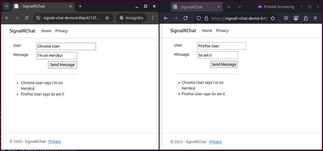Click the Message label in the Firefox window
This screenshot has height=151, width=323.
pyautogui.click(x=182, y=54)
